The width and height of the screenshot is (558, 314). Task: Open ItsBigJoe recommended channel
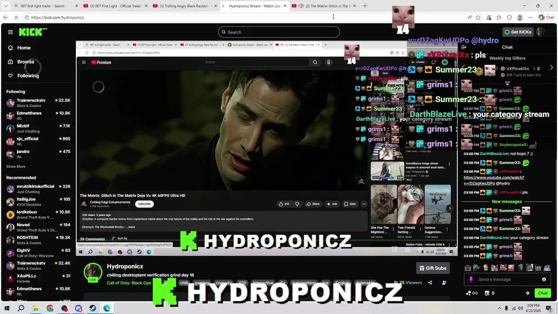(38, 201)
